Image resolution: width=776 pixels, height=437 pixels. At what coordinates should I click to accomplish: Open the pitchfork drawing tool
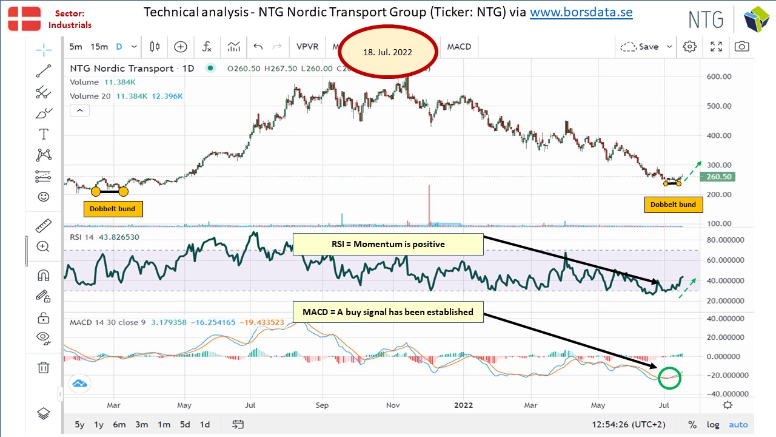[43, 92]
